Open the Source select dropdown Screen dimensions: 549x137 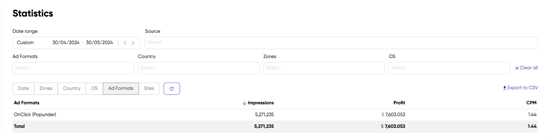tap(341, 43)
